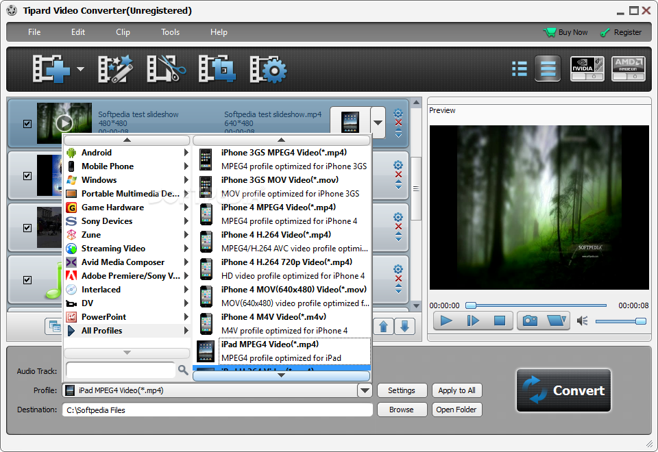Open the Tools menu
658x452 pixels.
click(171, 32)
